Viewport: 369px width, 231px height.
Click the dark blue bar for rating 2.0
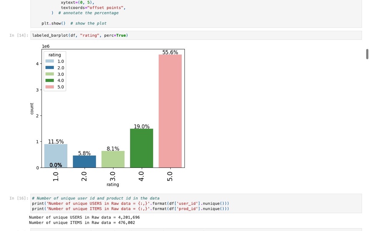click(x=85, y=162)
